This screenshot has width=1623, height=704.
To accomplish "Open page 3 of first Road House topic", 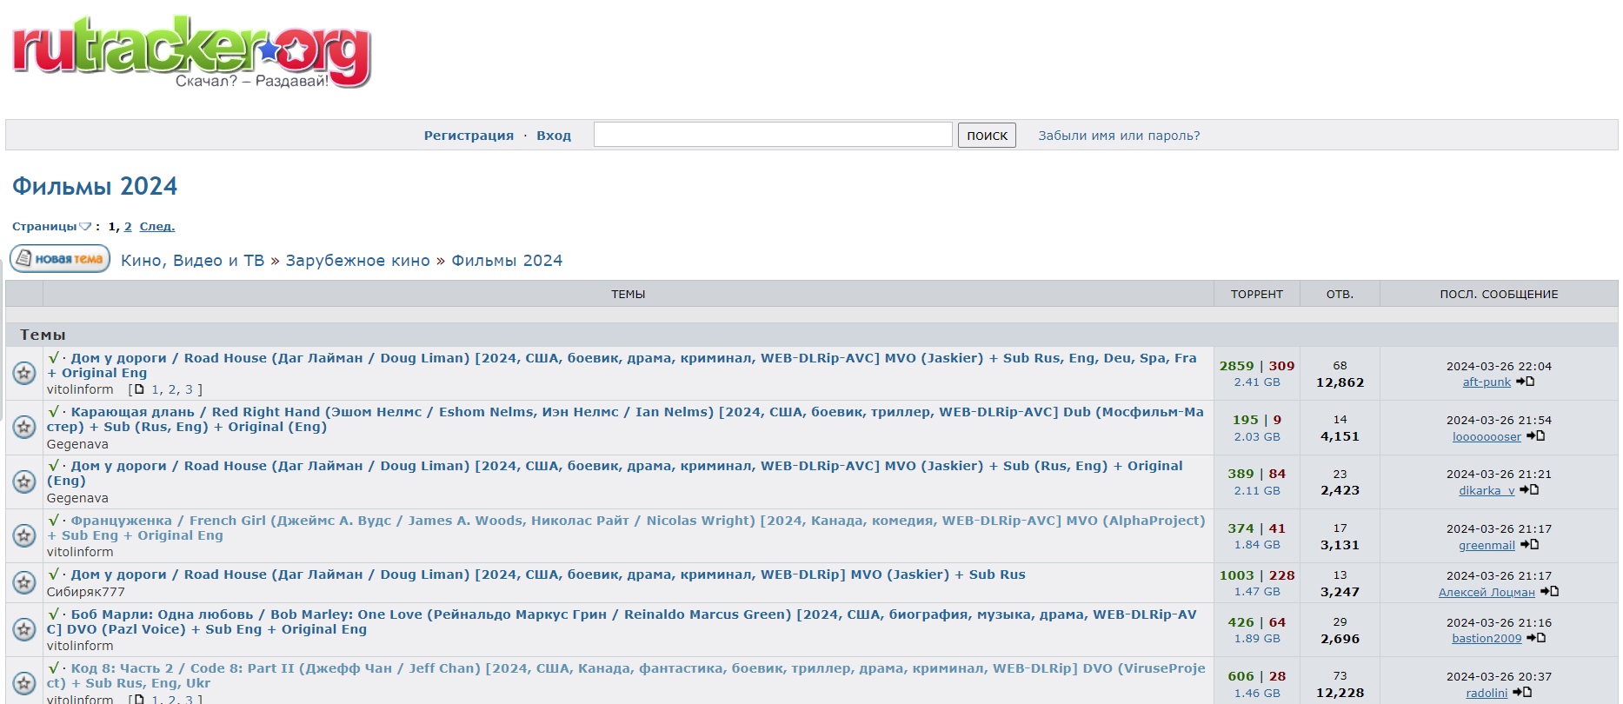I will (x=189, y=389).
